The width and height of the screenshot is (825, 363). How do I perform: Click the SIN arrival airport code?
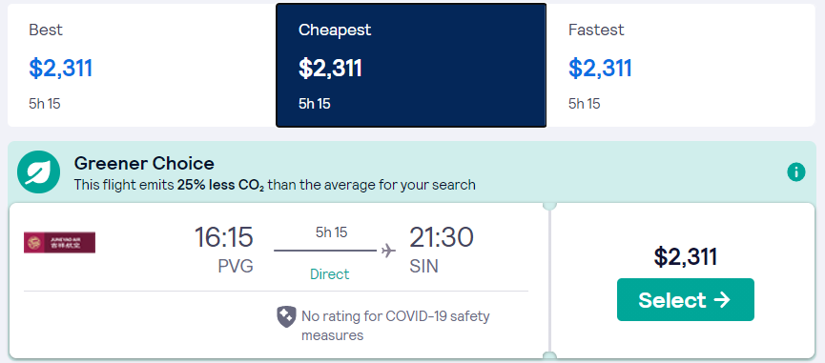(424, 267)
